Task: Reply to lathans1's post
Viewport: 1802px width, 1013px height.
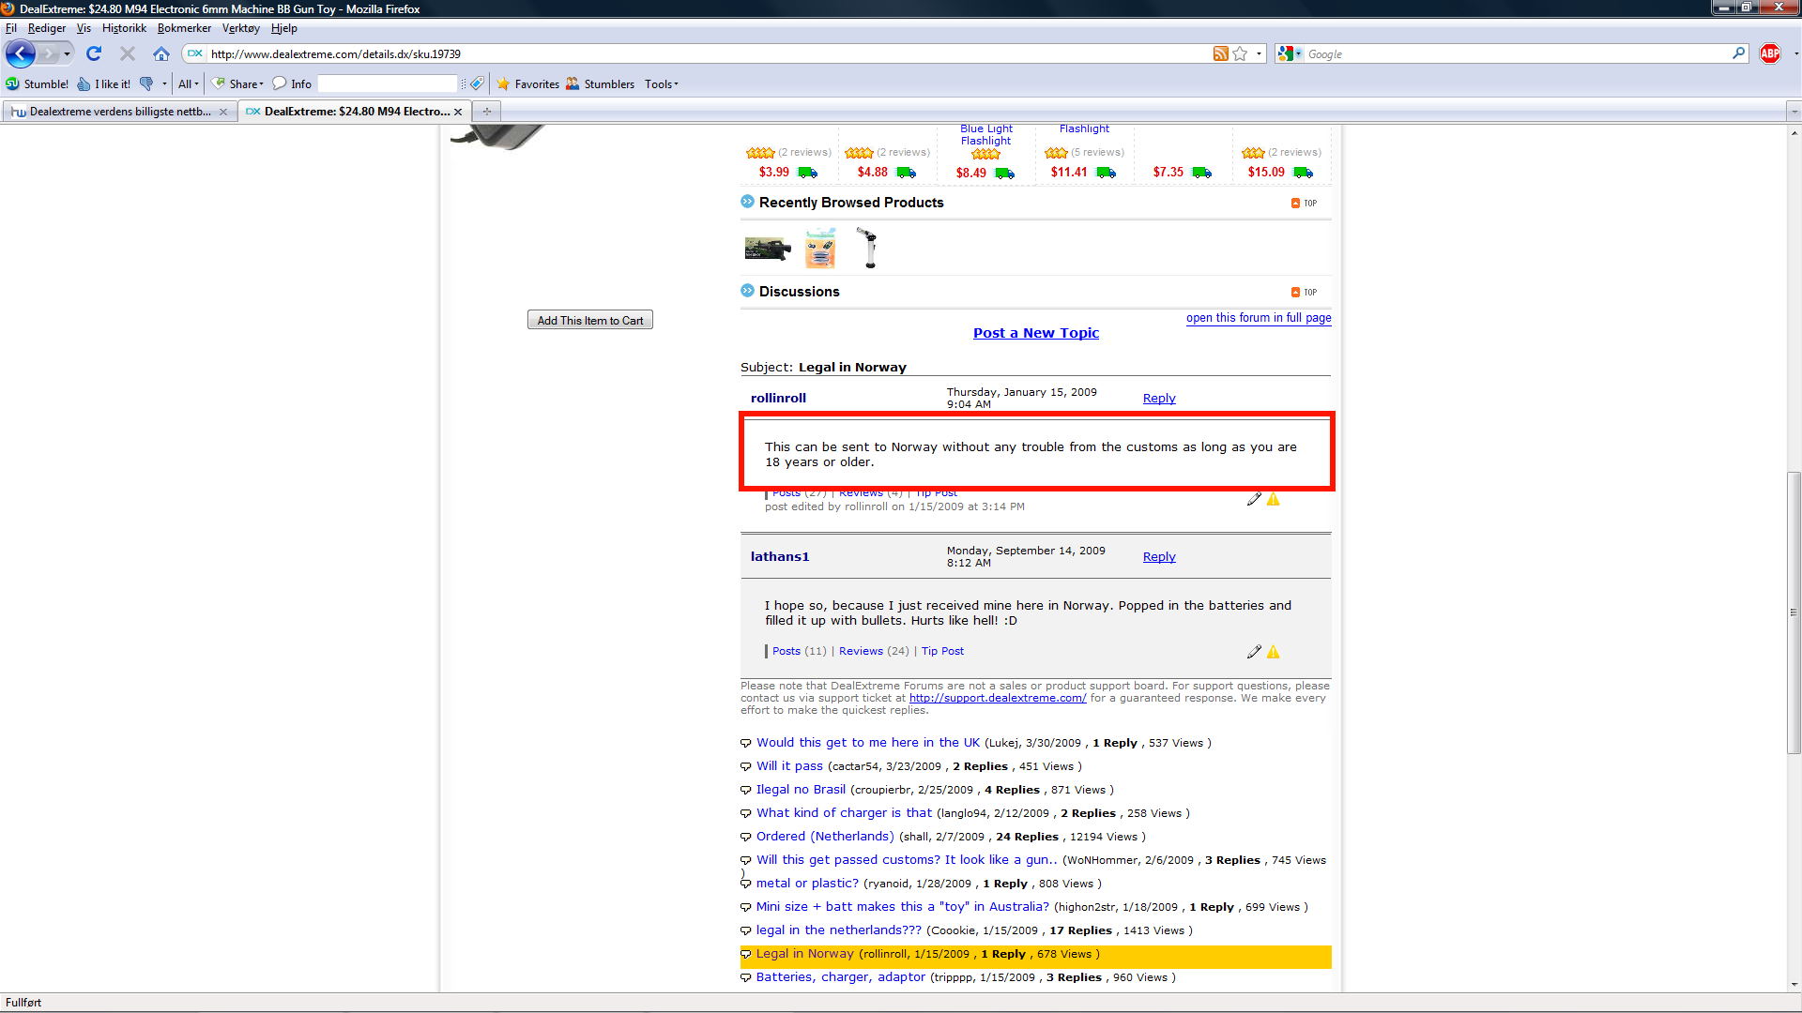Action: [x=1159, y=556]
